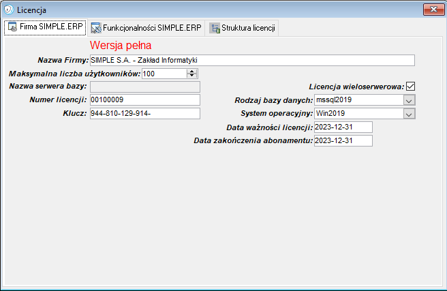447x291 pixels.
Task: Click the System operacyjny label
Action: point(277,113)
